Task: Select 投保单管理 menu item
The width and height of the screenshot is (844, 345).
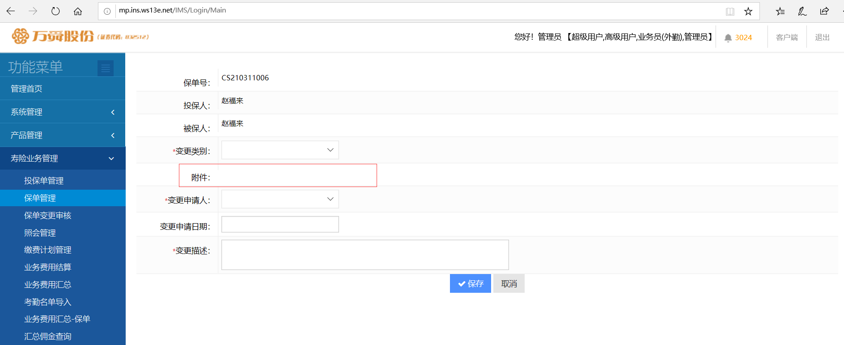Action: tap(44, 181)
